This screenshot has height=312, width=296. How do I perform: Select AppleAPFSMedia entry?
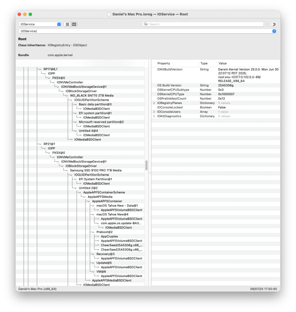(100, 197)
